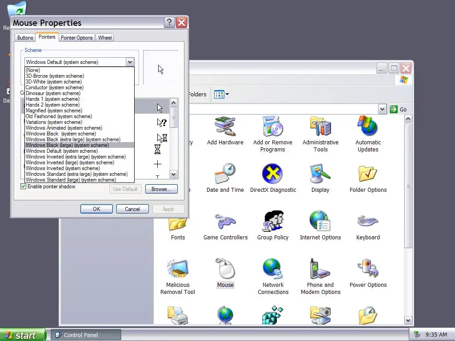Click the pointer list scroll down arrow
This screenshot has width=455, height=341.
[174, 174]
